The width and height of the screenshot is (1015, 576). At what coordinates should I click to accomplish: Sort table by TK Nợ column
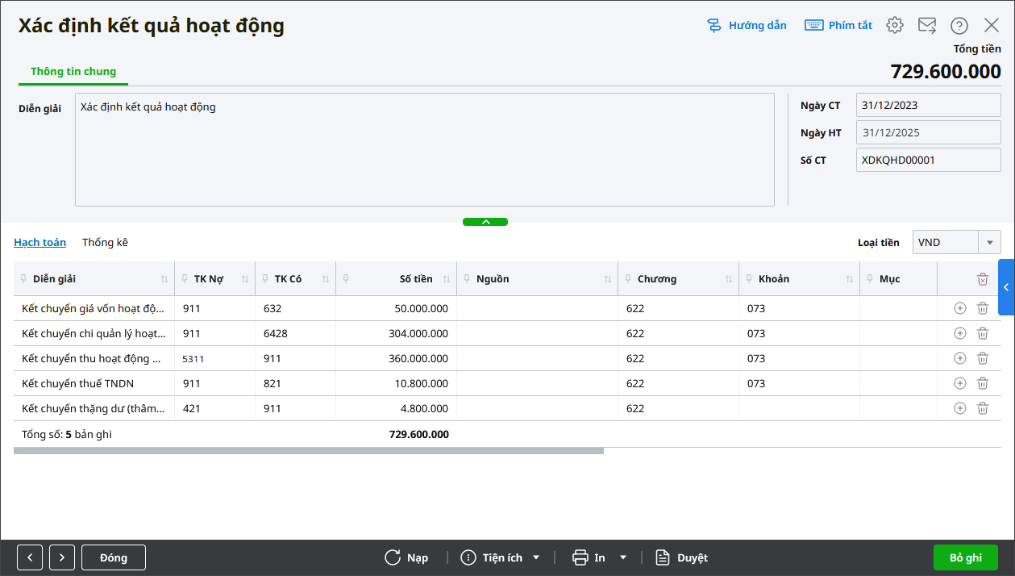point(244,279)
